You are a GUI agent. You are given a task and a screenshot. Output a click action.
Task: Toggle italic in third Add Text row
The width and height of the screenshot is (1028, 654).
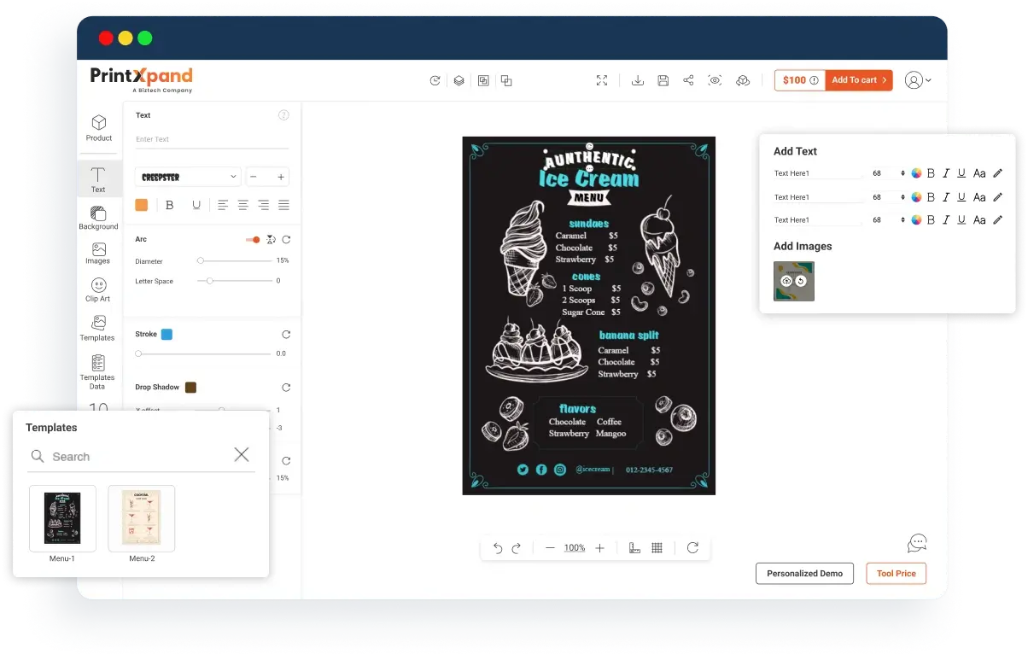[x=946, y=220]
